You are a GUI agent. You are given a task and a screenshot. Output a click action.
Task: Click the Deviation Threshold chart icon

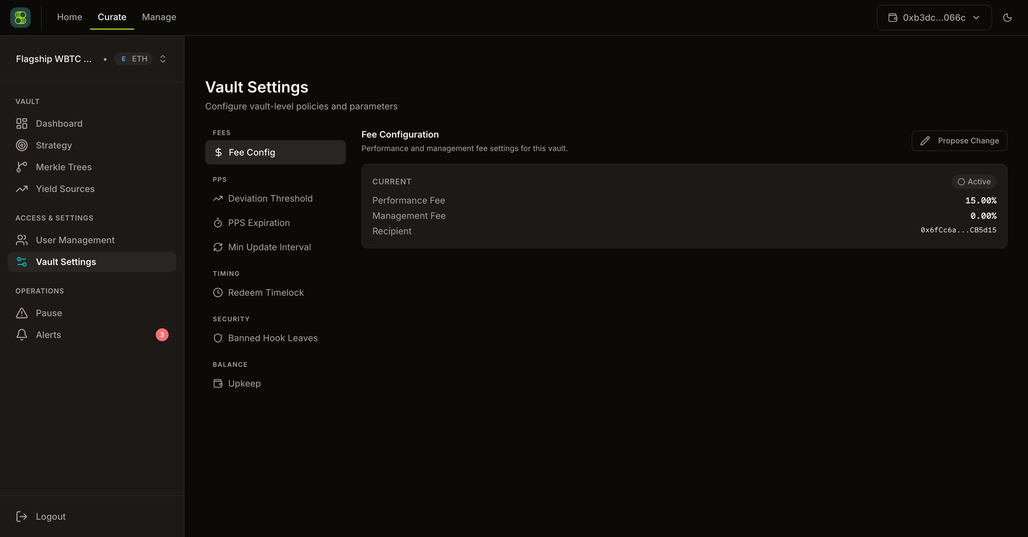[218, 199]
